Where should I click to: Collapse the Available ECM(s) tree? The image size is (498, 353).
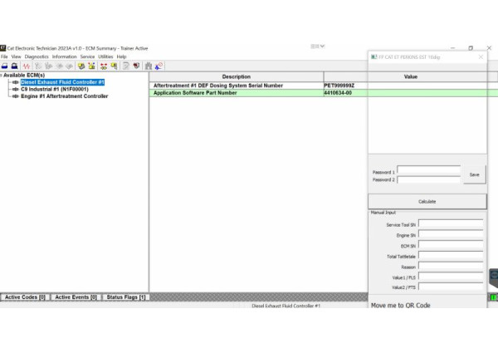(2, 76)
